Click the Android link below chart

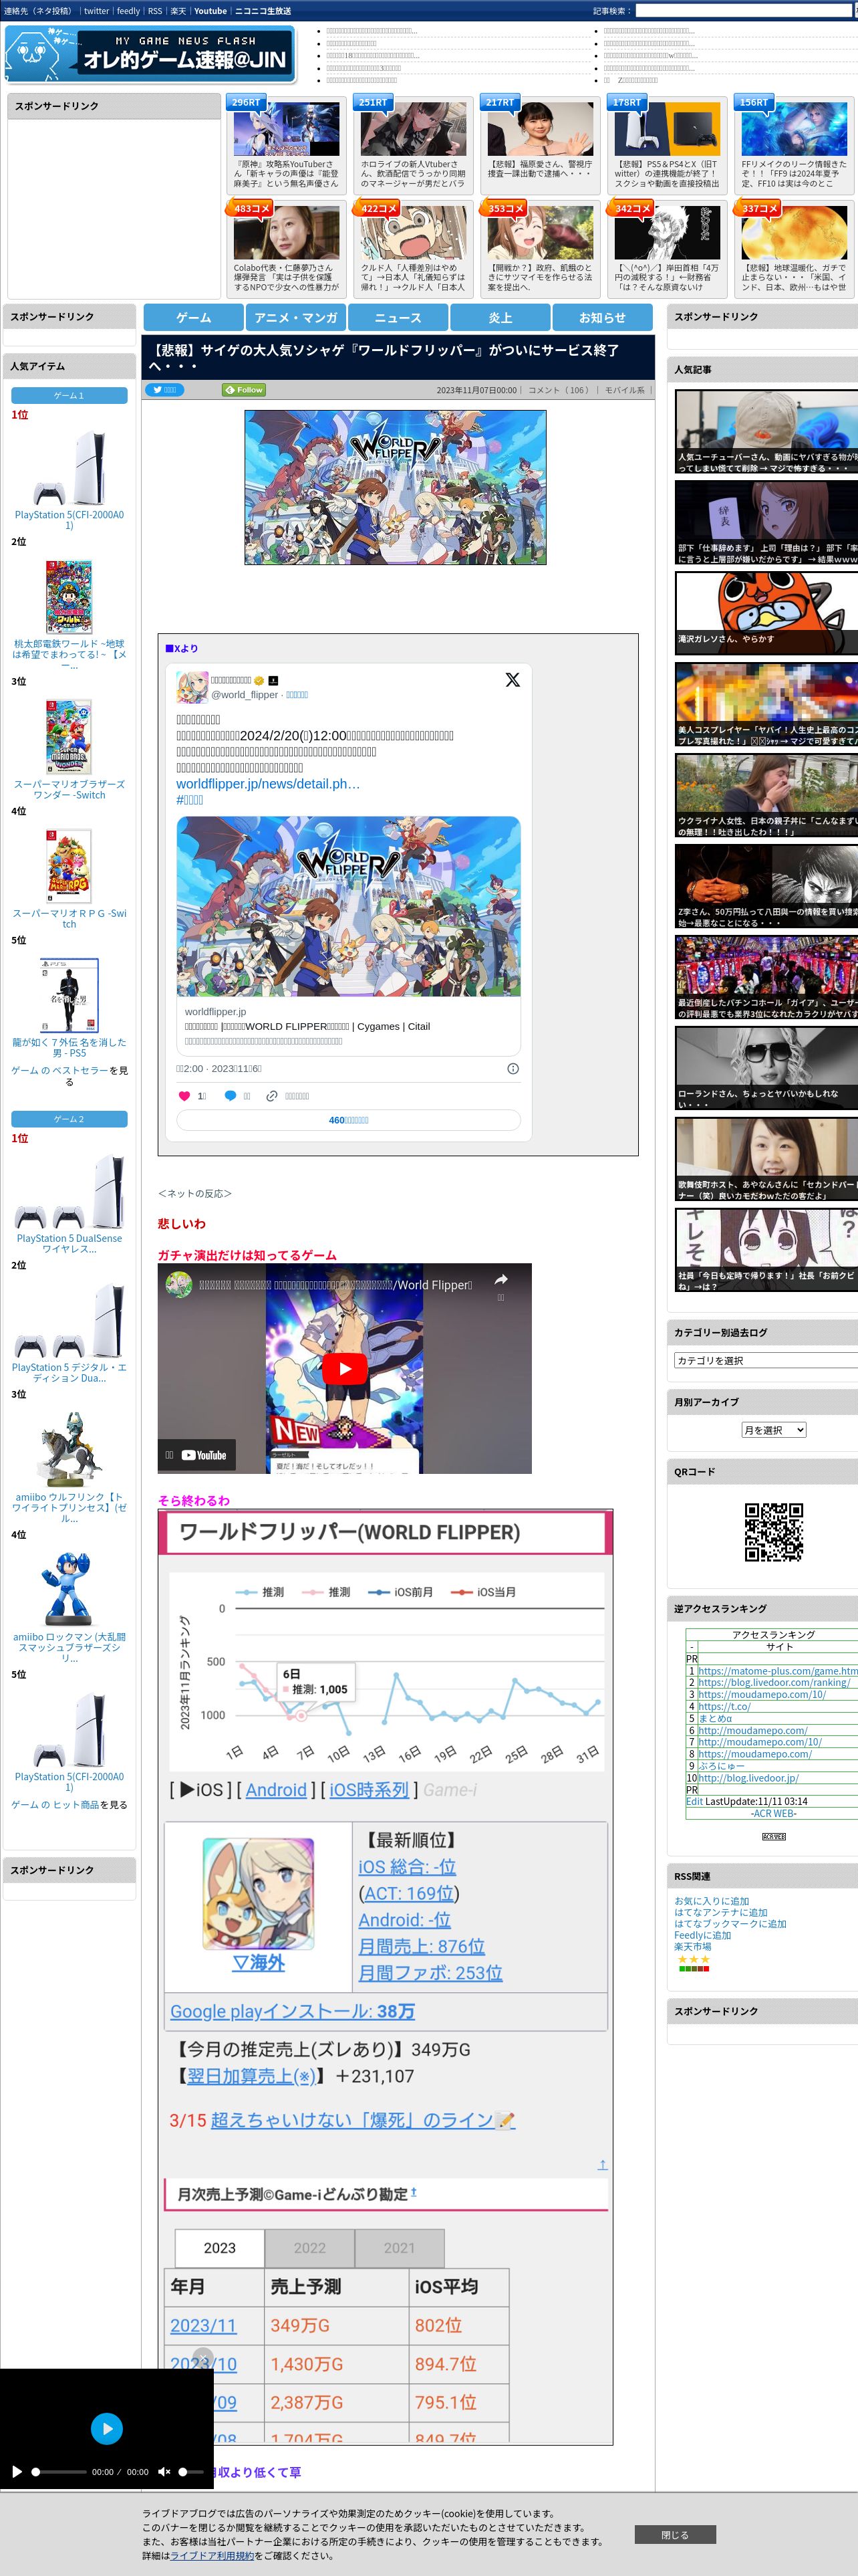point(276,1790)
